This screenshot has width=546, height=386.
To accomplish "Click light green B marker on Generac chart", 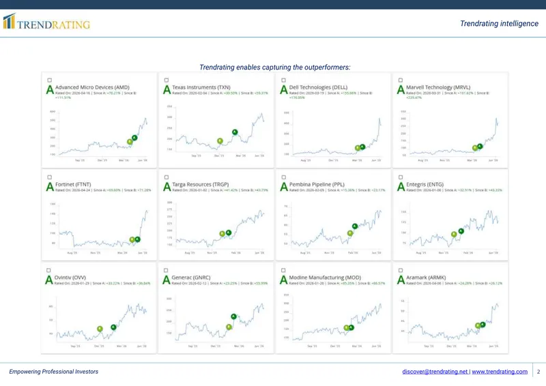I will 229,327.
